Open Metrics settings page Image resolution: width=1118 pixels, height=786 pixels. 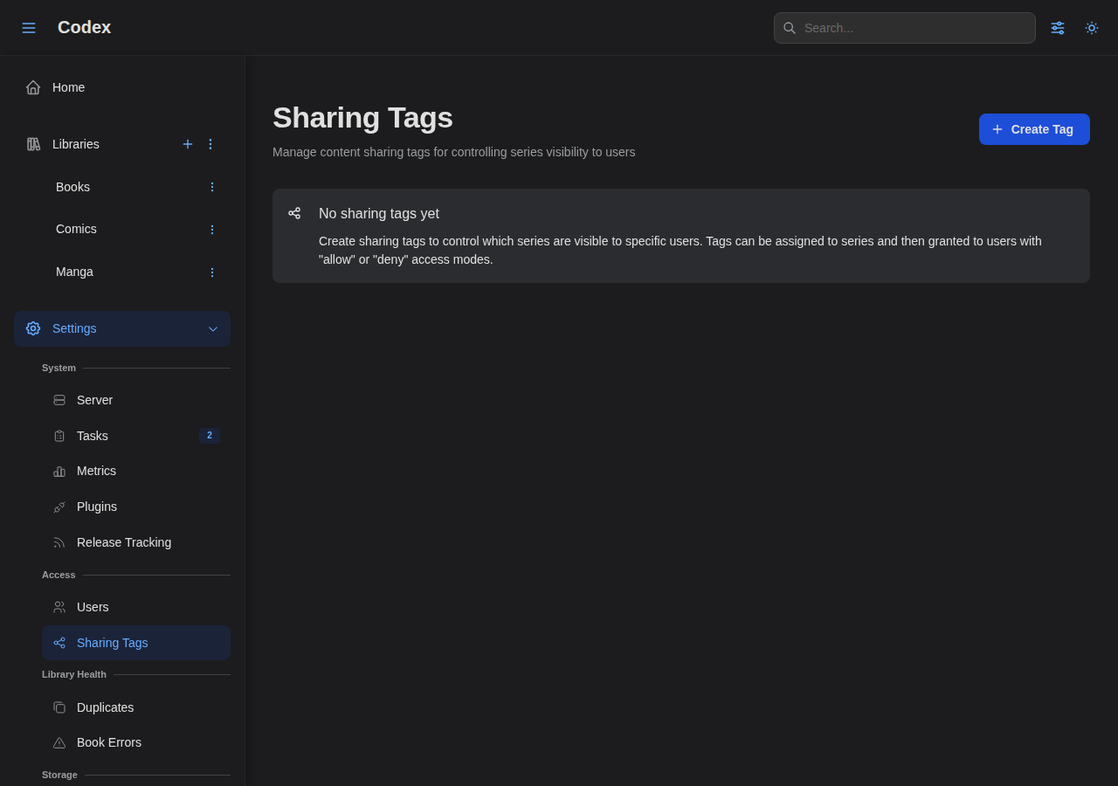click(x=136, y=471)
